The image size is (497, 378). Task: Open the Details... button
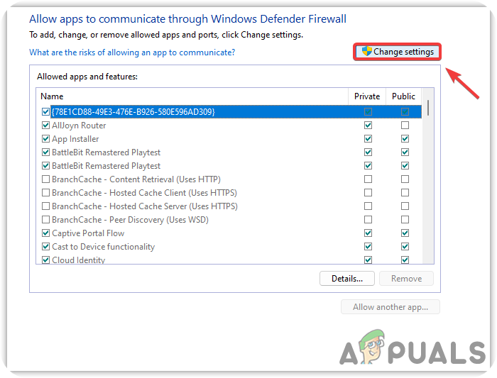pos(347,279)
